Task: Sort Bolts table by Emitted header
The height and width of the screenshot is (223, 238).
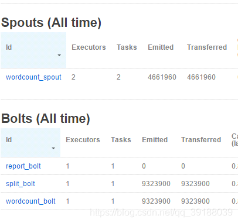Action: click(155, 140)
